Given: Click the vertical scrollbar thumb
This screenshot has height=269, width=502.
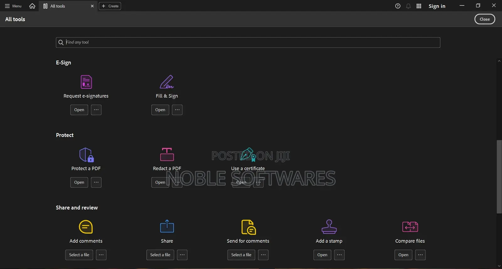Looking at the screenshot, I should tap(499, 177).
